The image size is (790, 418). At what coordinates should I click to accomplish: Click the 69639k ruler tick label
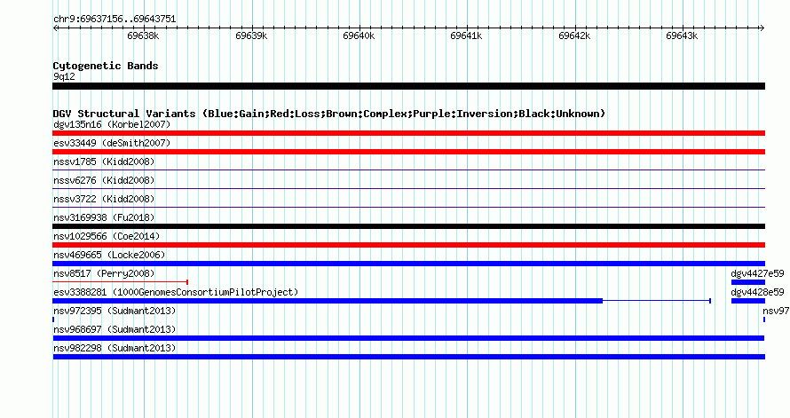pyautogui.click(x=251, y=35)
